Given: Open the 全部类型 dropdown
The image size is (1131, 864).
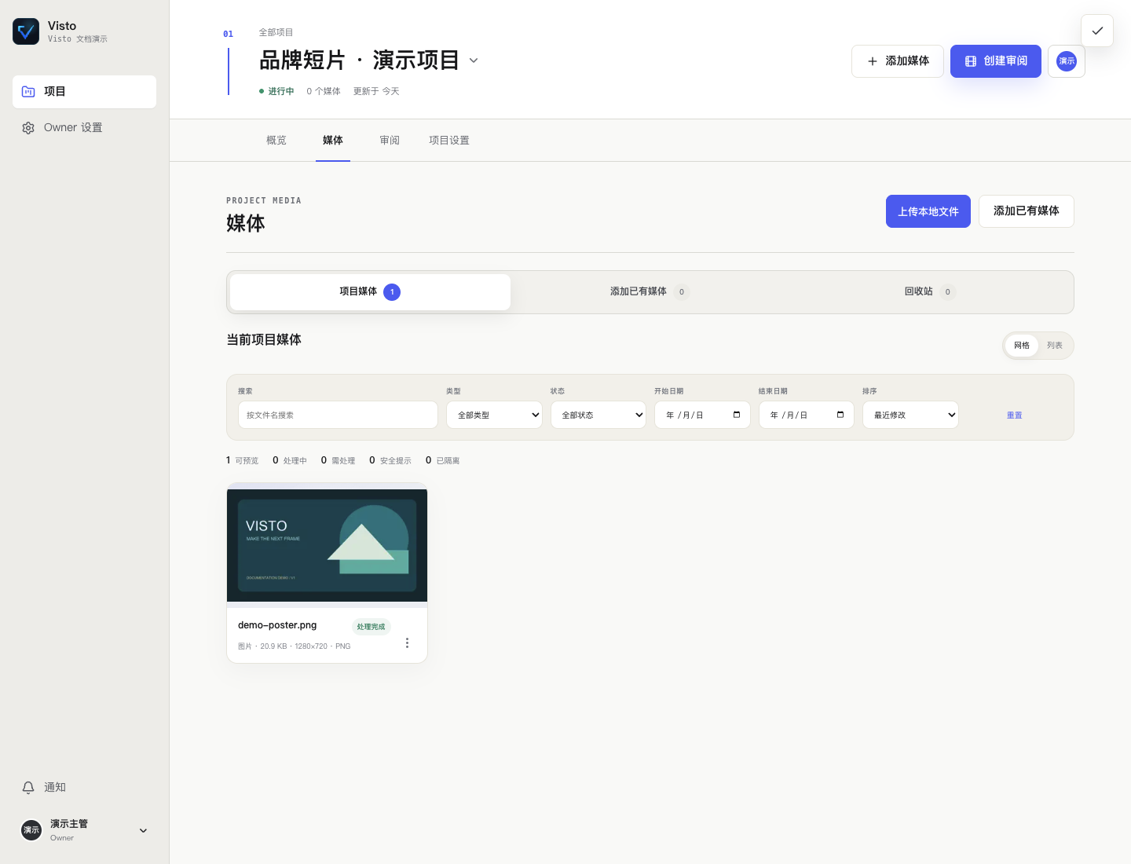Looking at the screenshot, I should click(x=494, y=415).
